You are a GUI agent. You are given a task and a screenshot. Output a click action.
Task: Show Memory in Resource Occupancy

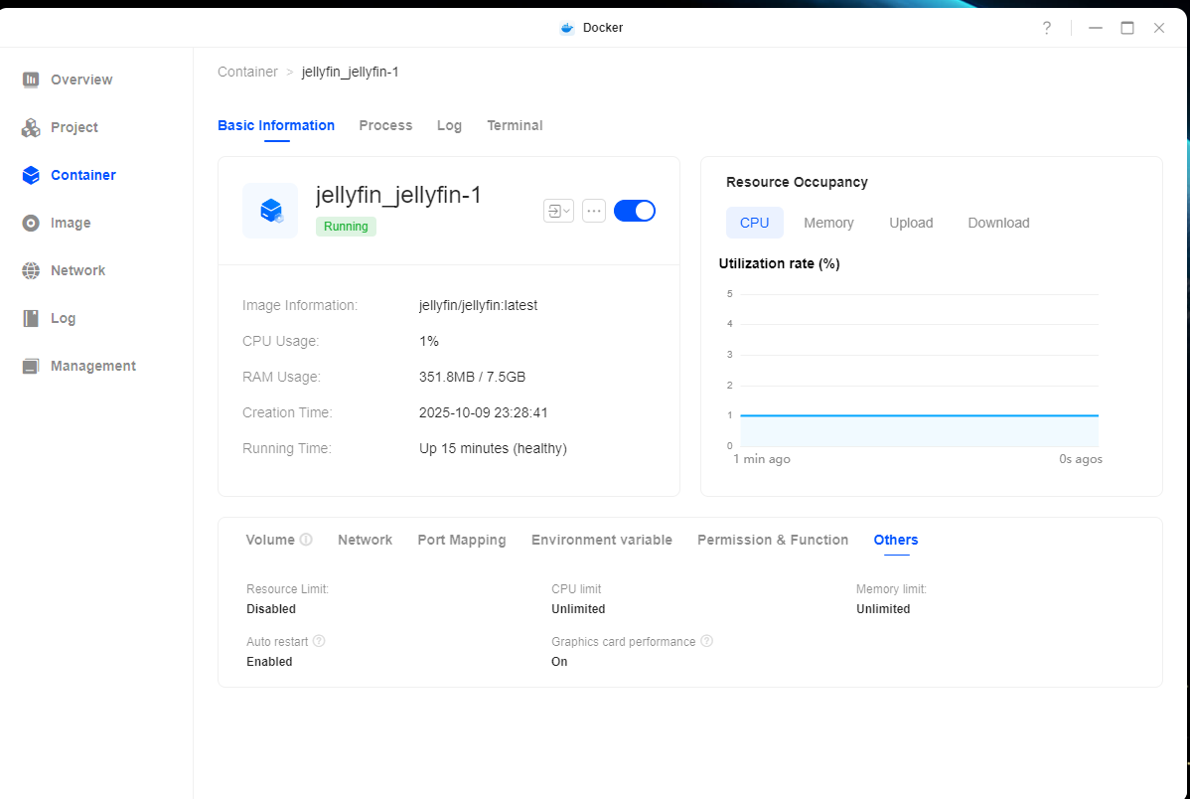click(x=828, y=223)
